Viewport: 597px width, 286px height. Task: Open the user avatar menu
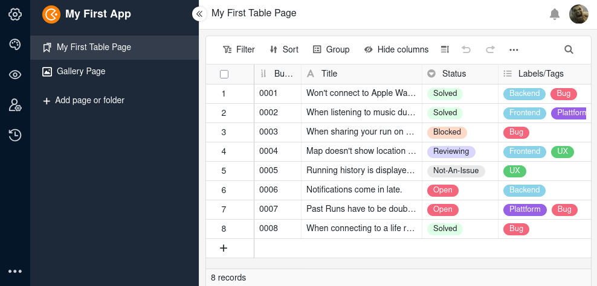click(578, 14)
